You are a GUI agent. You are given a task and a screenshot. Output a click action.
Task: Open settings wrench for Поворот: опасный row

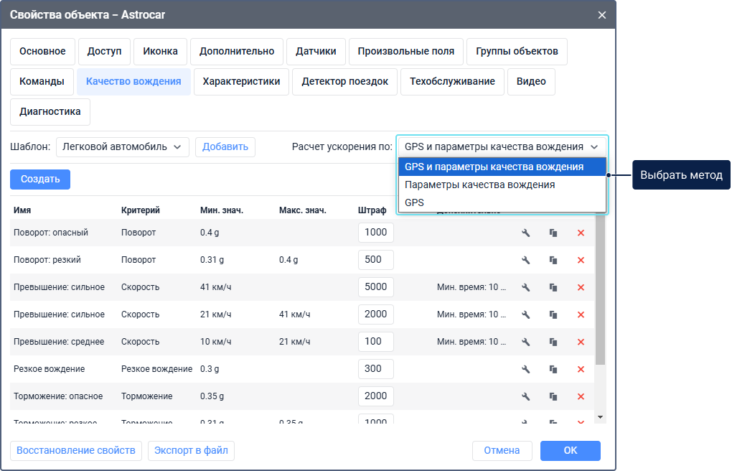point(525,233)
